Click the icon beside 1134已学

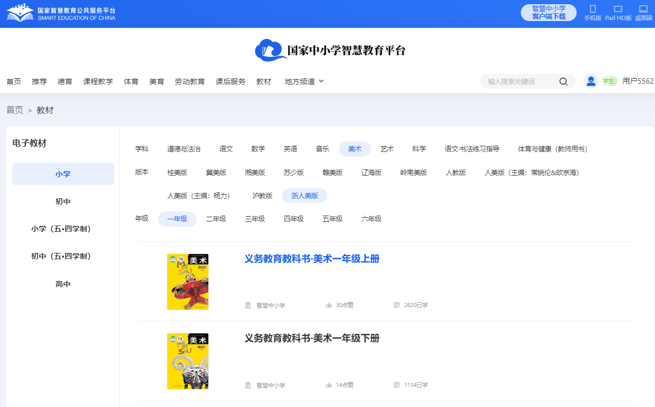point(397,385)
